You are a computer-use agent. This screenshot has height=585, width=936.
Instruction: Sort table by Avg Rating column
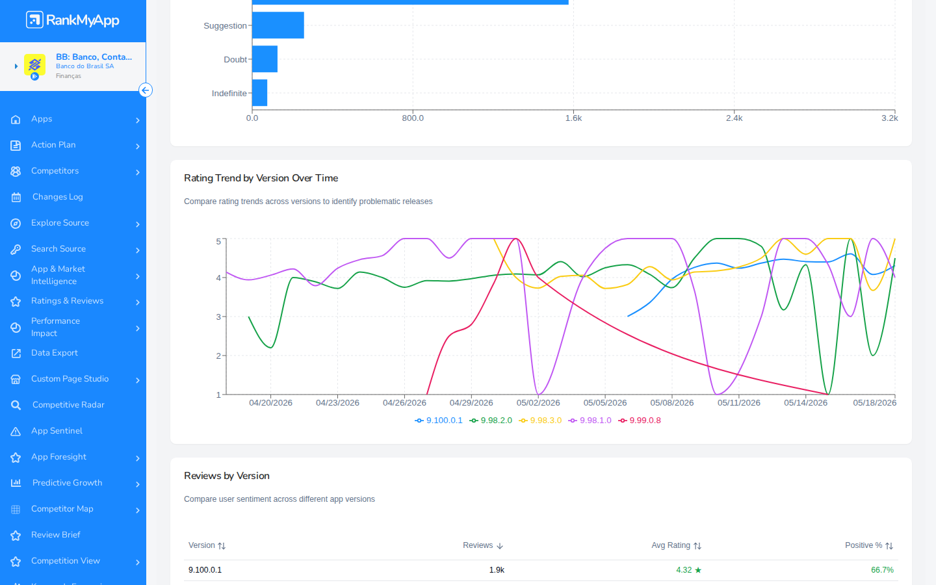(677, 545)
